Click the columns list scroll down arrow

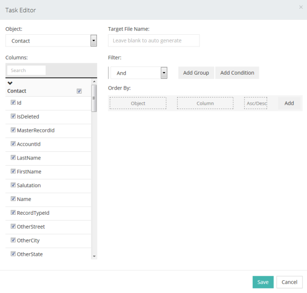coord(94,256)
